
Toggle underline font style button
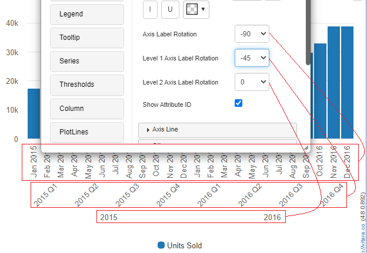pos(171,9)
